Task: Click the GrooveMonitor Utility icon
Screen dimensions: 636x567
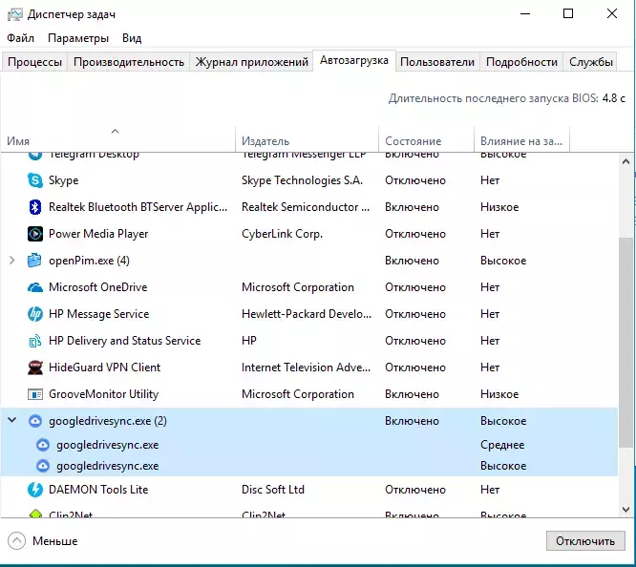Action: [x=35, y=394]
